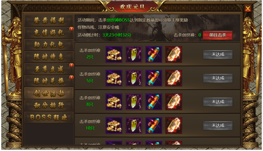Screen dimensions: 263x151
Task: Open 助力礼包 sidebar tab
Action: pyautogui.click(x=49, y=45)
